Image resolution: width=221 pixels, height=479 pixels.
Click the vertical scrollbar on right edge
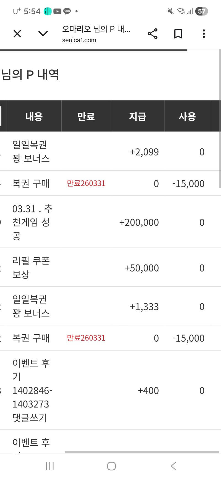pos(220,119)
